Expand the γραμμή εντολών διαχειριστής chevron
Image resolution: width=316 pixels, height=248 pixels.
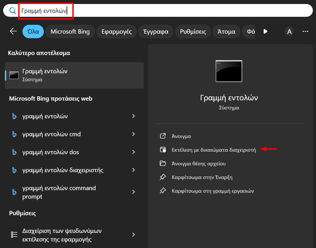133,170
